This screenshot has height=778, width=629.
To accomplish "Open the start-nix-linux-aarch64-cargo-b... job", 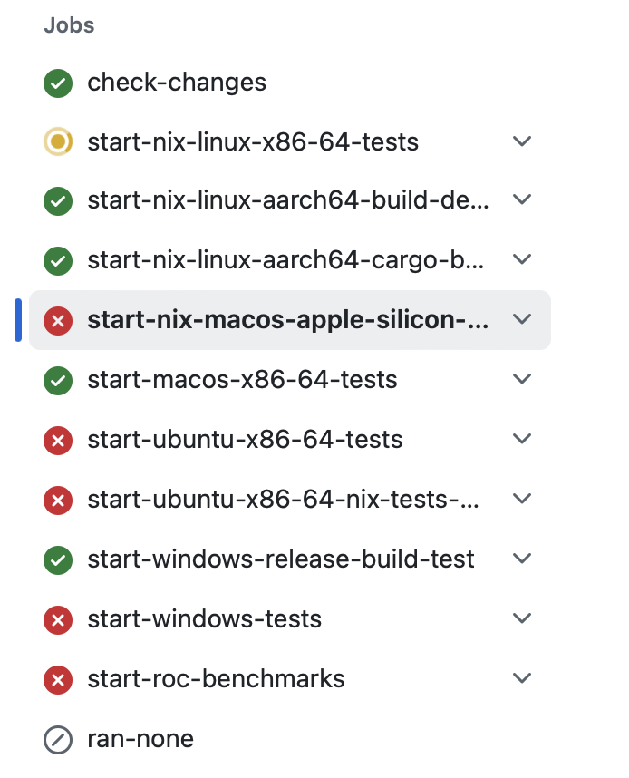I will point(285,260).
